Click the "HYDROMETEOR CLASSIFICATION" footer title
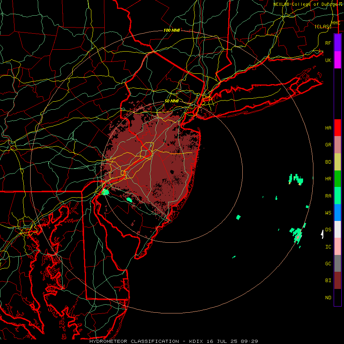Screen dimensions: 344x344 pos(134,341)
